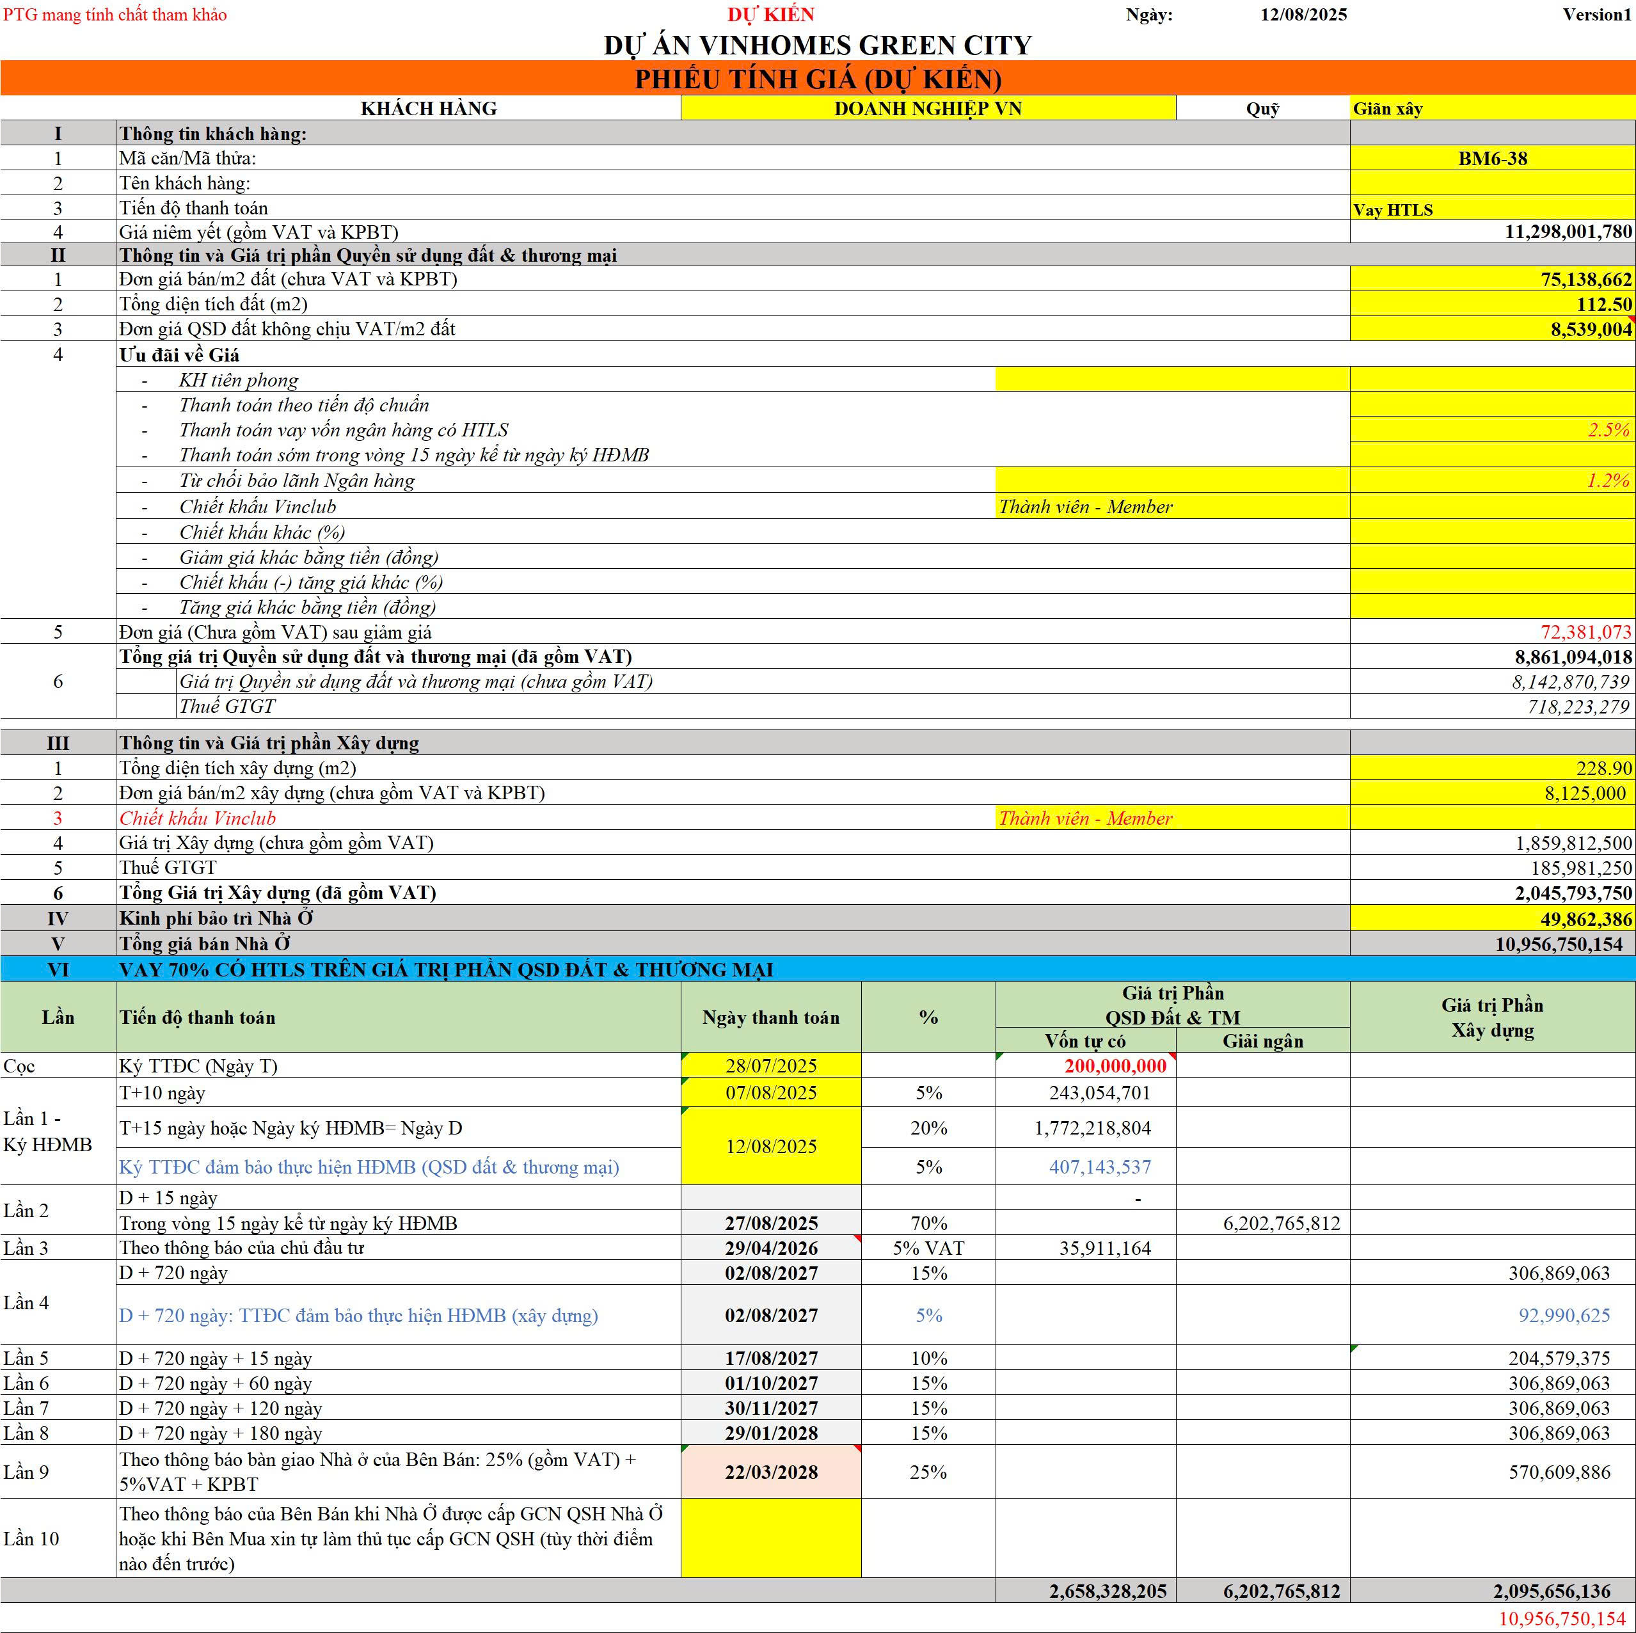Click Giảm giá khác bằng tiền input cell
This screenshot has height=1633, width=1636.
[1492, 557]
